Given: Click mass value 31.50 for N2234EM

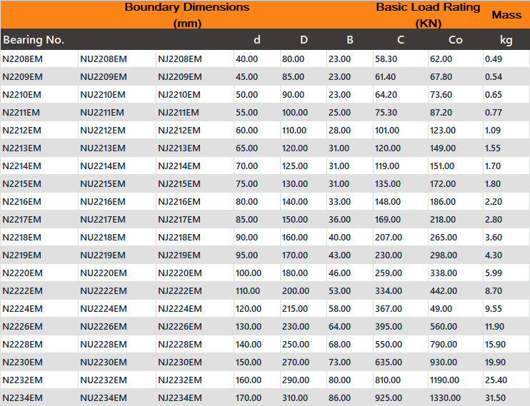Looking at the screenshot, I should 495,398.
